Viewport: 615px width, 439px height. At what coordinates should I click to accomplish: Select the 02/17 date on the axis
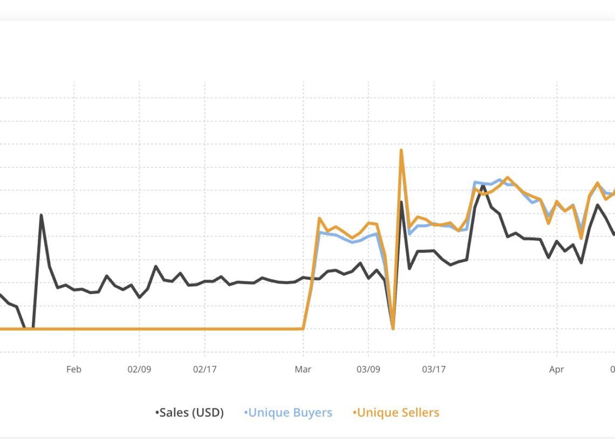pyautogui.click(x=204, y=369)
